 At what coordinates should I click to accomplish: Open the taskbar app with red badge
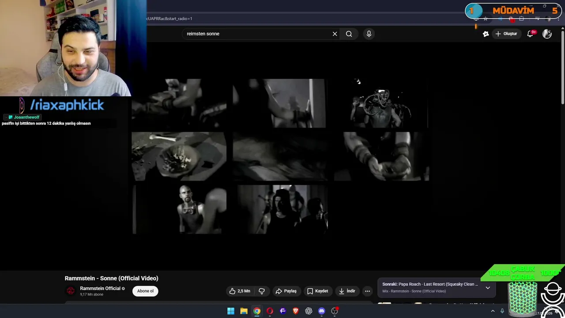[335, 311]
